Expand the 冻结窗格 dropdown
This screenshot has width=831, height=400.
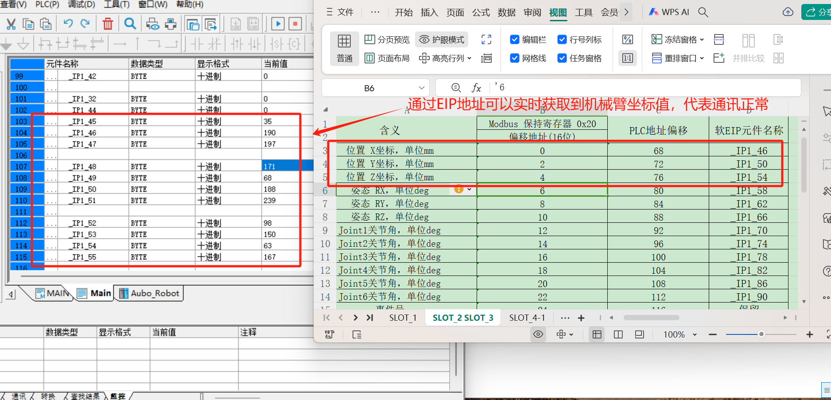click(702, 40)
